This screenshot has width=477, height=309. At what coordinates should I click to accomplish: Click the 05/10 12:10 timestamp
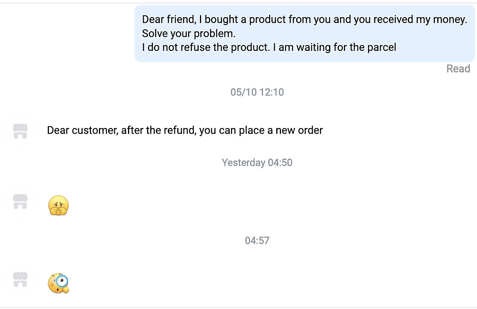point(257,92)
